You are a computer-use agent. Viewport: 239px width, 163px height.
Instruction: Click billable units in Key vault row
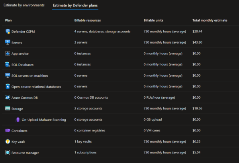tap(165, 141)
